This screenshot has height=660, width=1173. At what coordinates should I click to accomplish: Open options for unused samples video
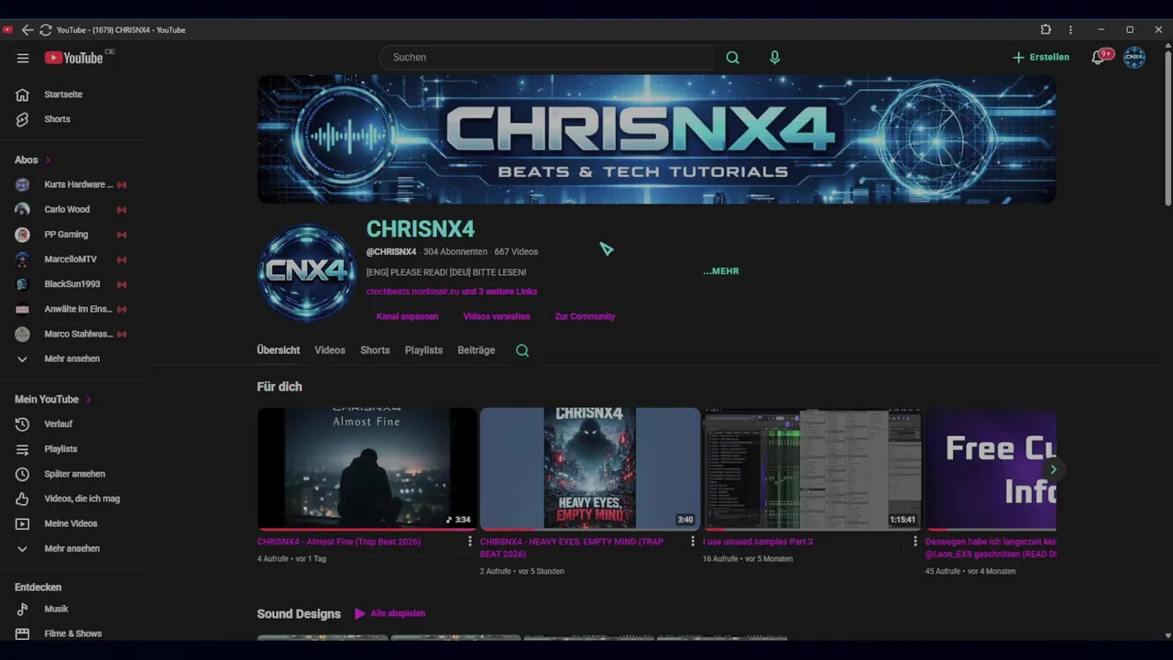[x=915, y=542]
